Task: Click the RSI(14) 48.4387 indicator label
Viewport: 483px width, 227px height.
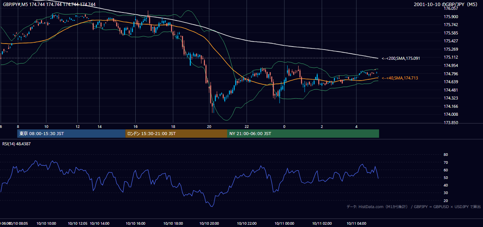Action: click(x=17, y=144)
